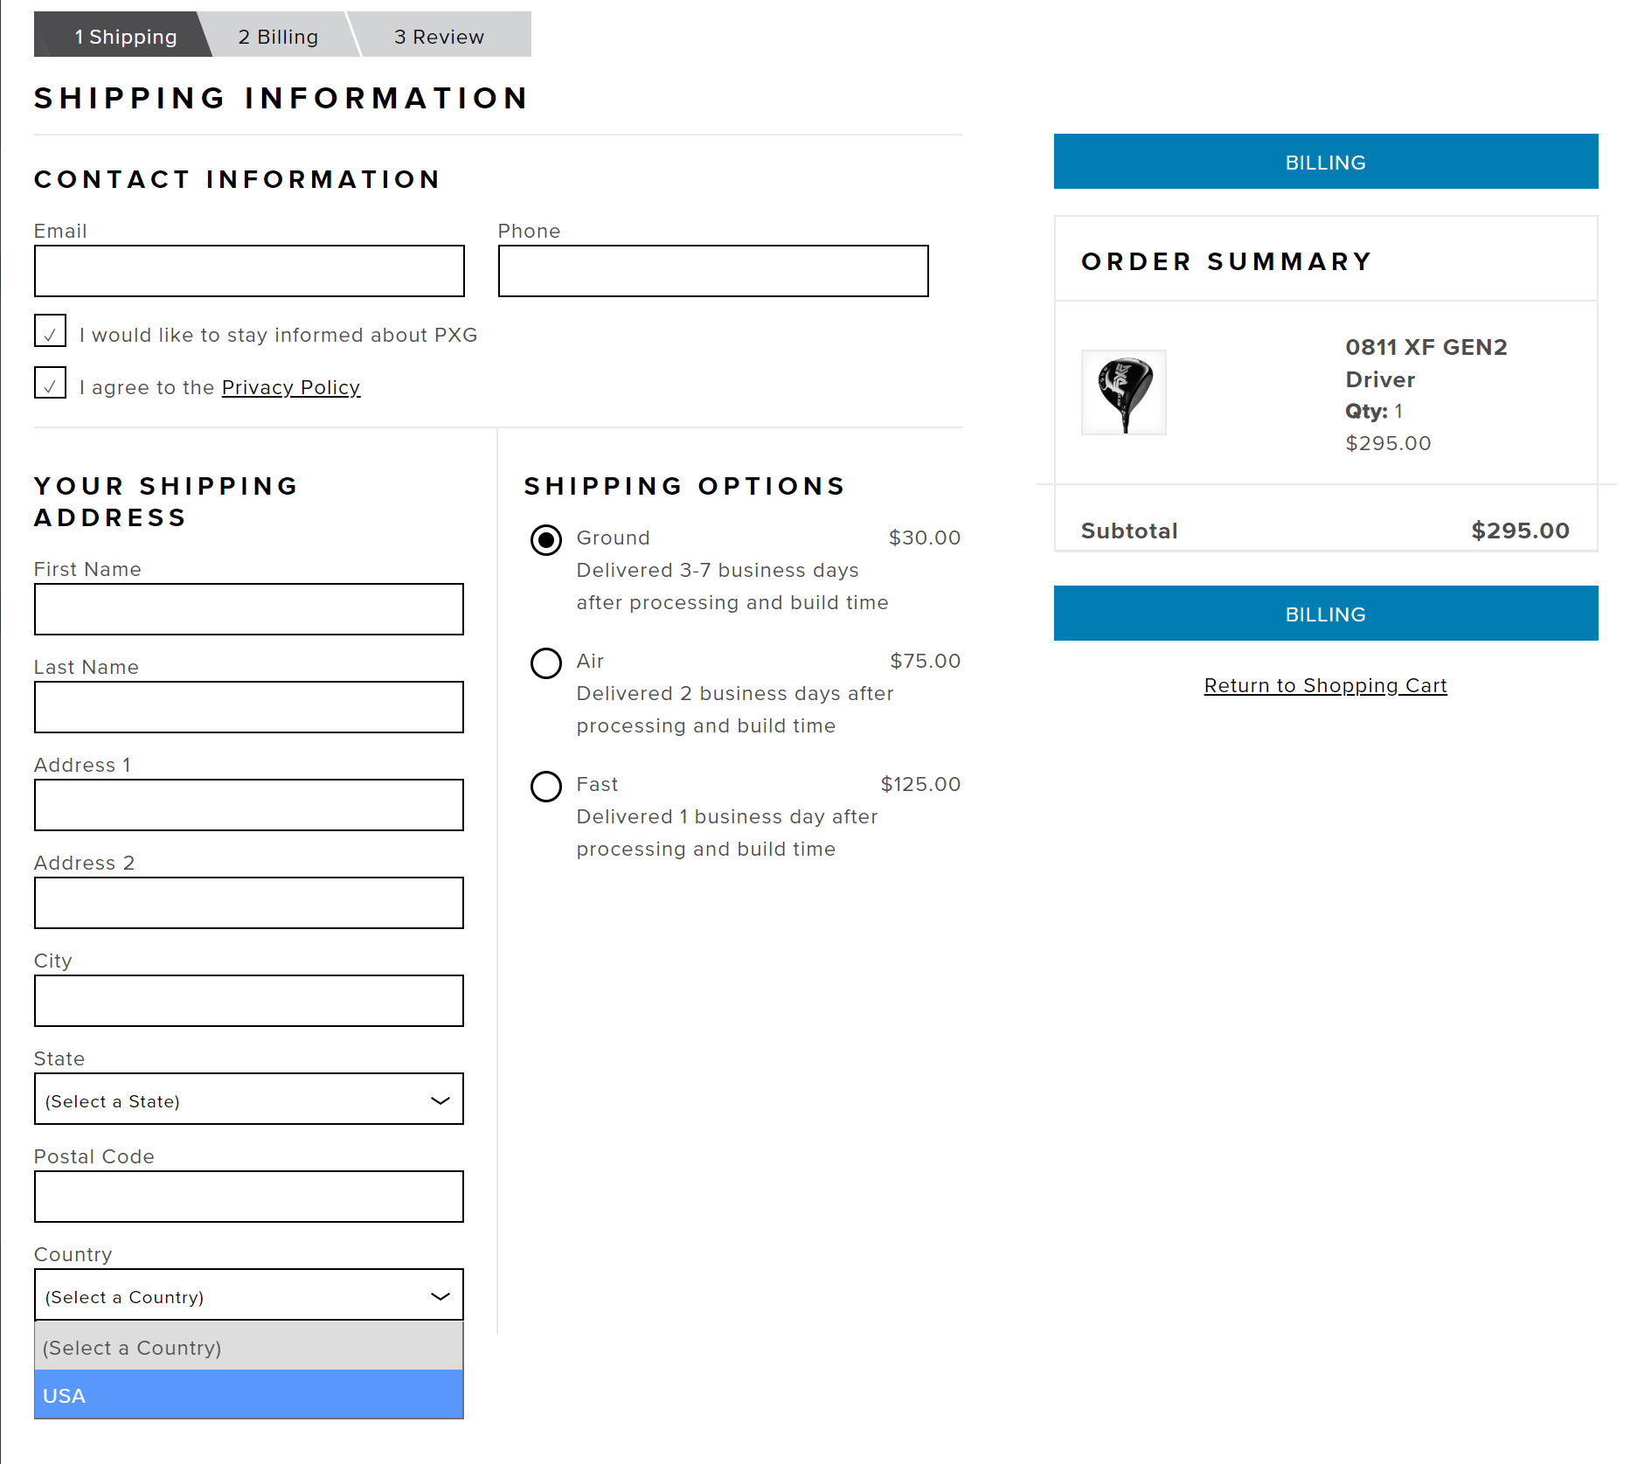1651x1464 pixels.
Task: Toggle the Privacy Policy agreement checkbox
Action: click(51, 384)
